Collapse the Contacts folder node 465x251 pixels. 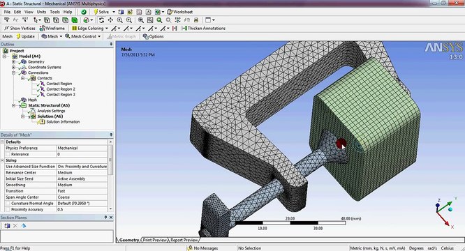23,78
